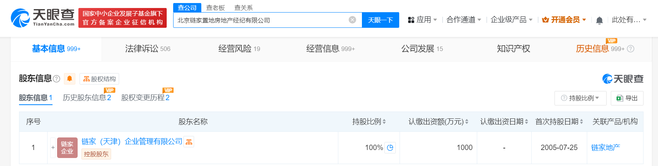Click the 链家企业 logo thumbnail

pos(67,148)
